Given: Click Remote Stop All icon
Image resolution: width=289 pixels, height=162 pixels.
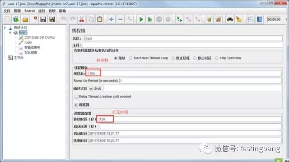Looking at the screenshot, I should point(188,19).
